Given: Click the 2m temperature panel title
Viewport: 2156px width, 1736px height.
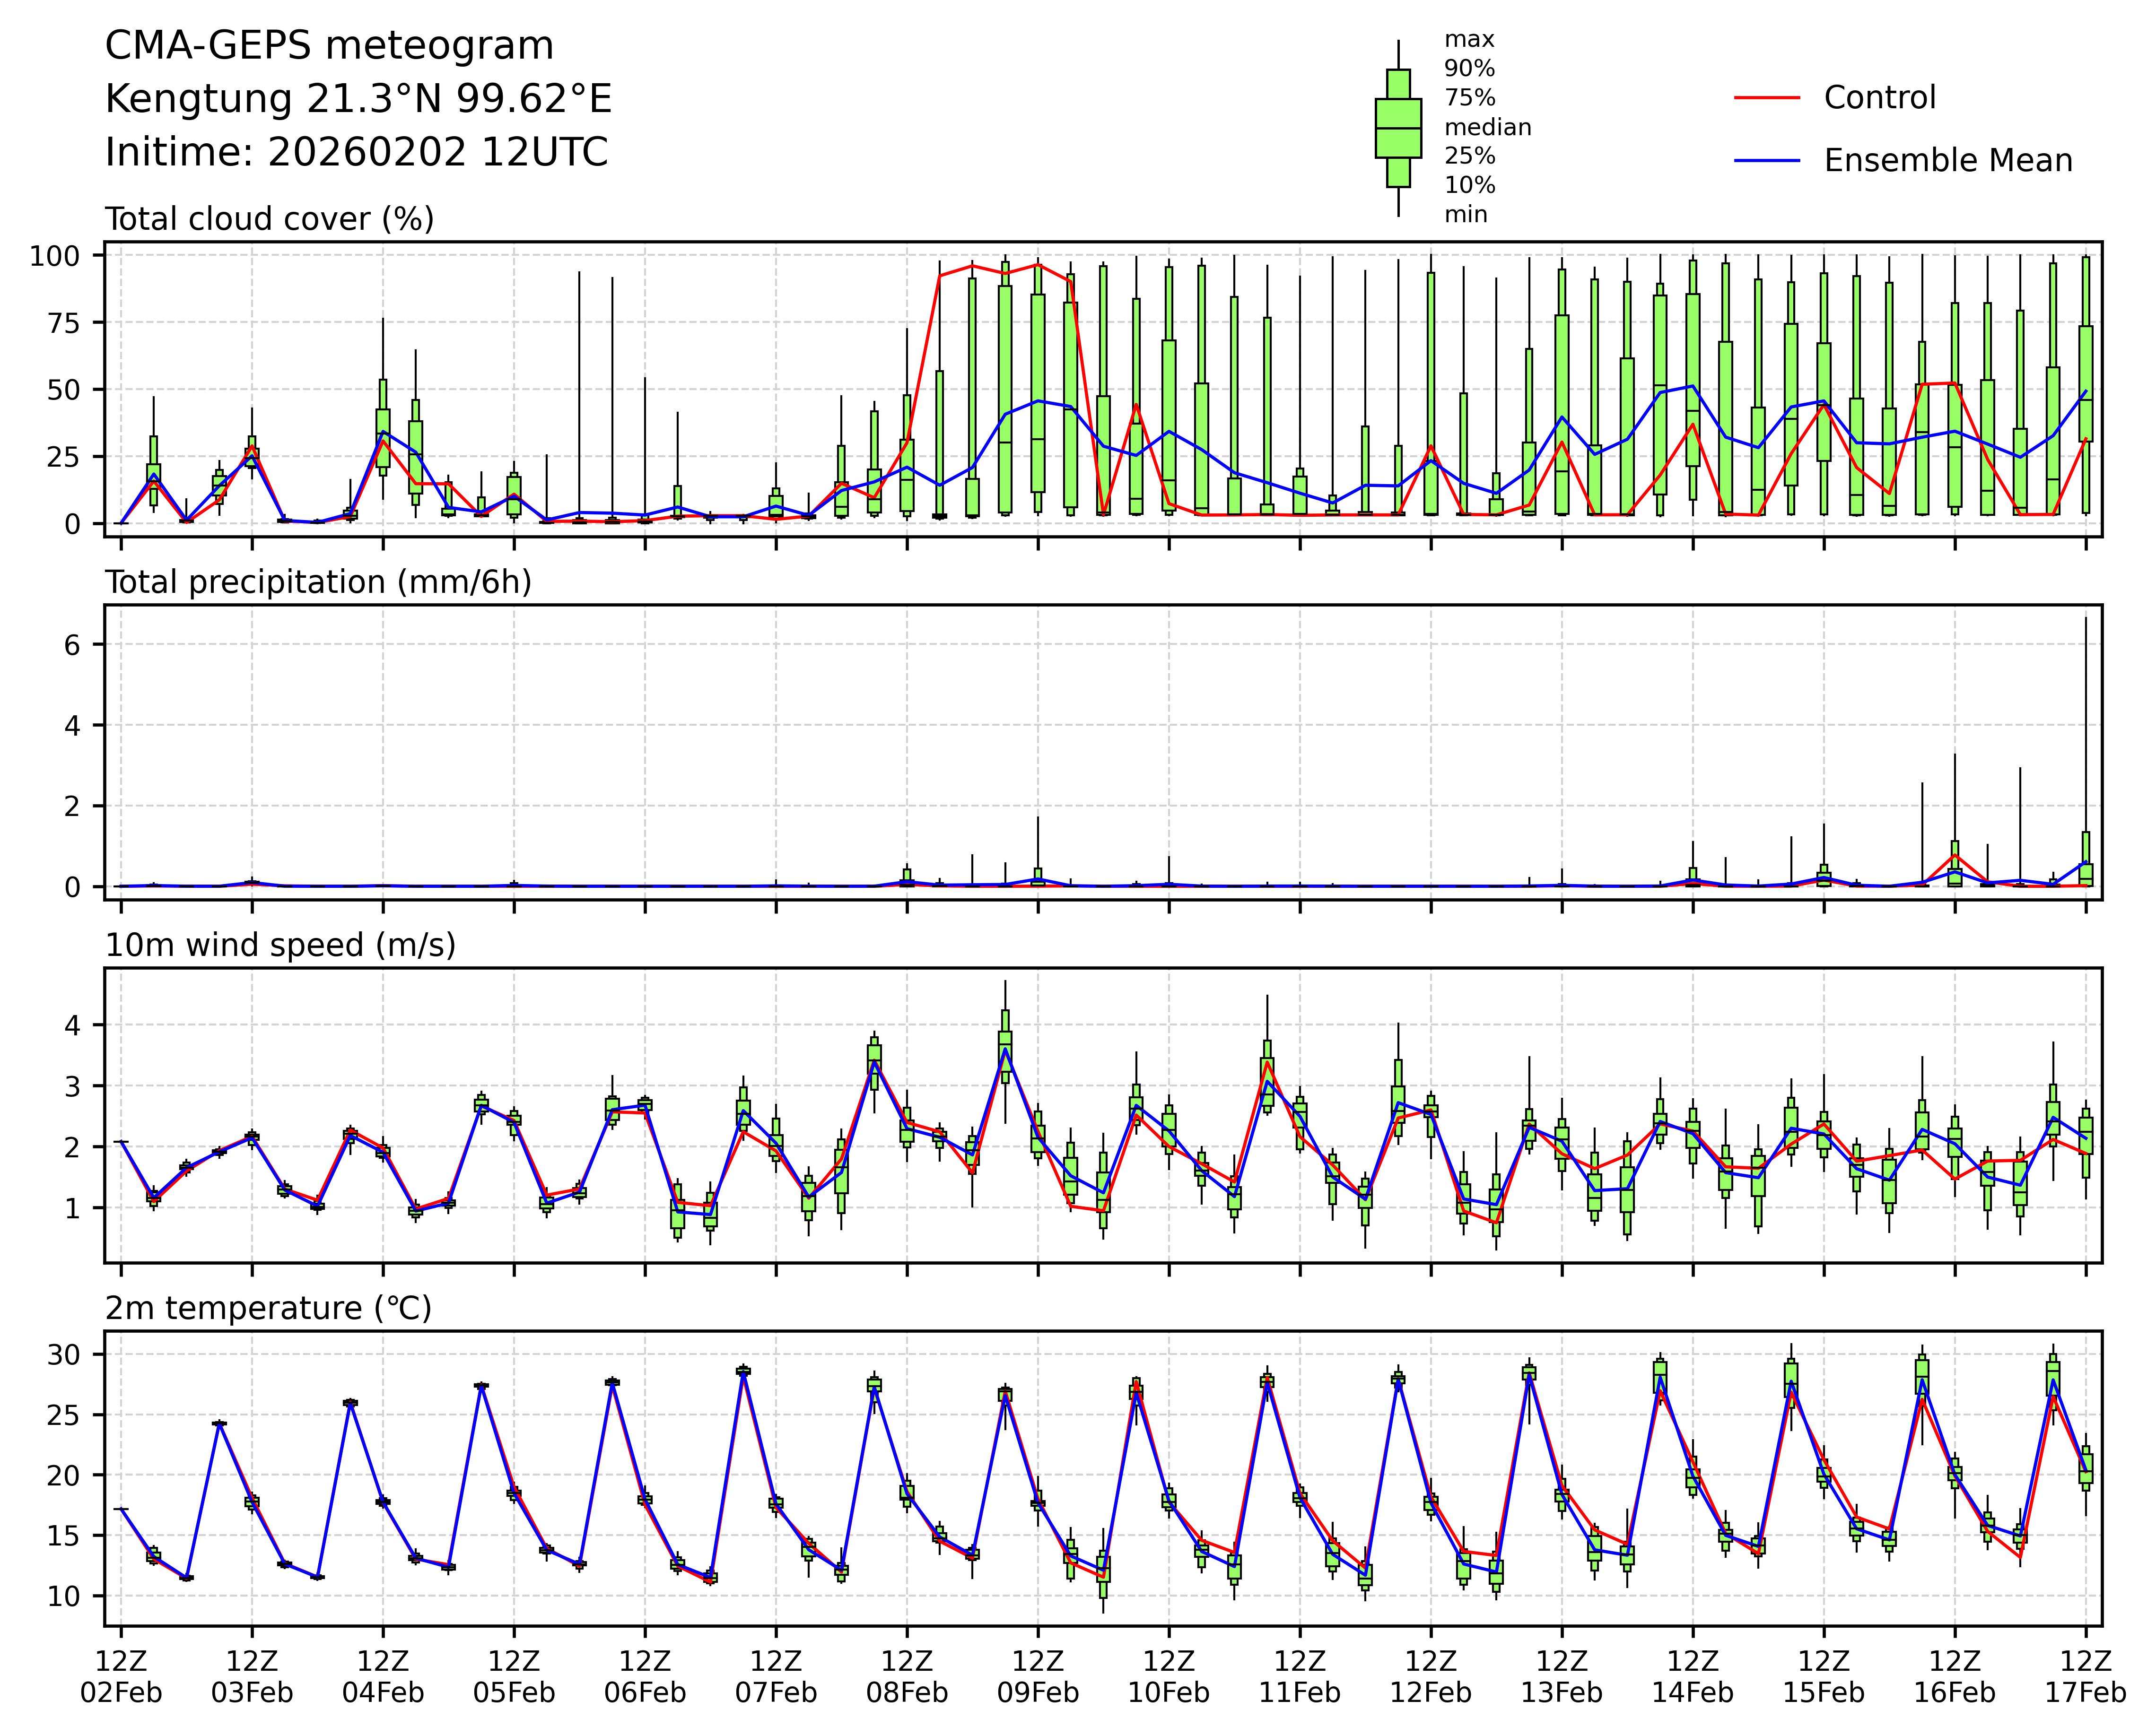Looking at the screenshot, I should (268, 1308).
